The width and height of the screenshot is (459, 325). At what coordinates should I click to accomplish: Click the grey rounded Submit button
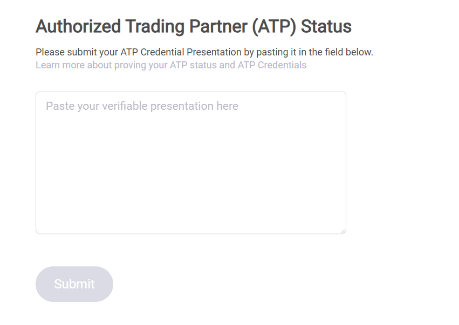click(x=74, y=284)
